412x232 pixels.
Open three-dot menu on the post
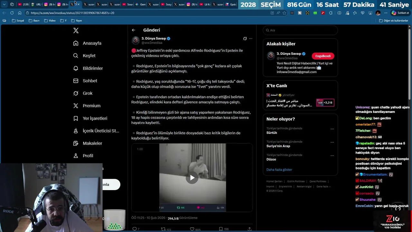click(251, 39)
